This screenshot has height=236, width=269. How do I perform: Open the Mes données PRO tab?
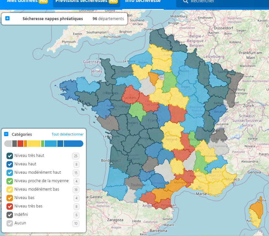[x=27, y=1]
